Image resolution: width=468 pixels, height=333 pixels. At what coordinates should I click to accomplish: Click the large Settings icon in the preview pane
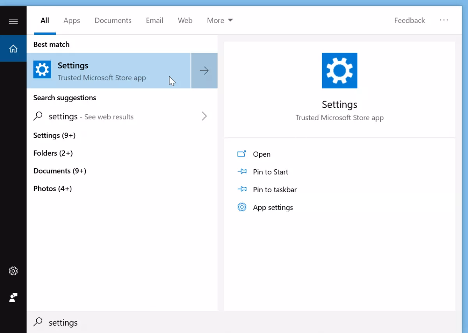coord(339,71)
